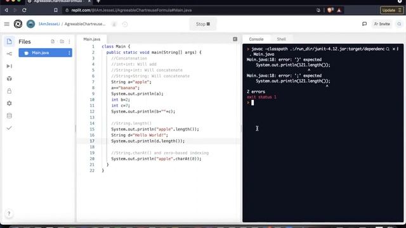Switch to the Main.java editor tab

coord(92,39)
